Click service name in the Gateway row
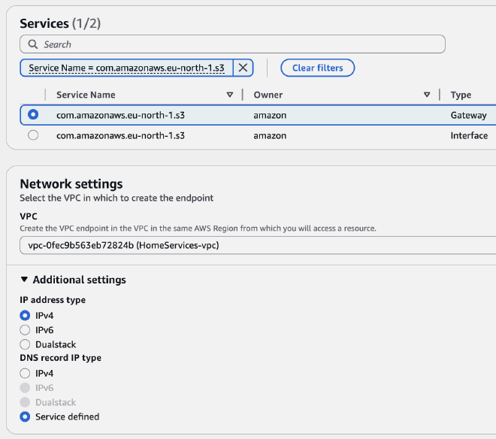This screenshot has height=439, width=496. point(120,115)
